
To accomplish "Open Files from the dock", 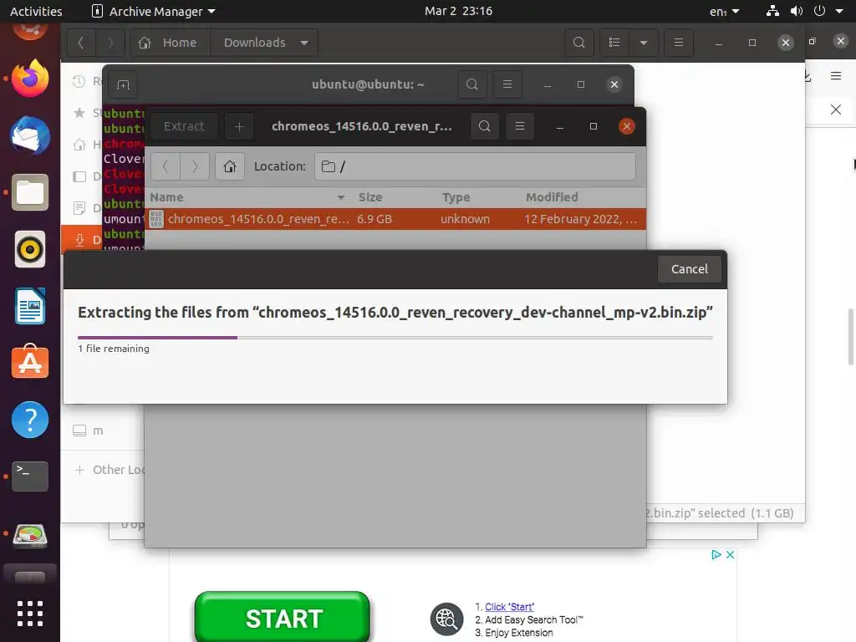I will tap(30, 192).
